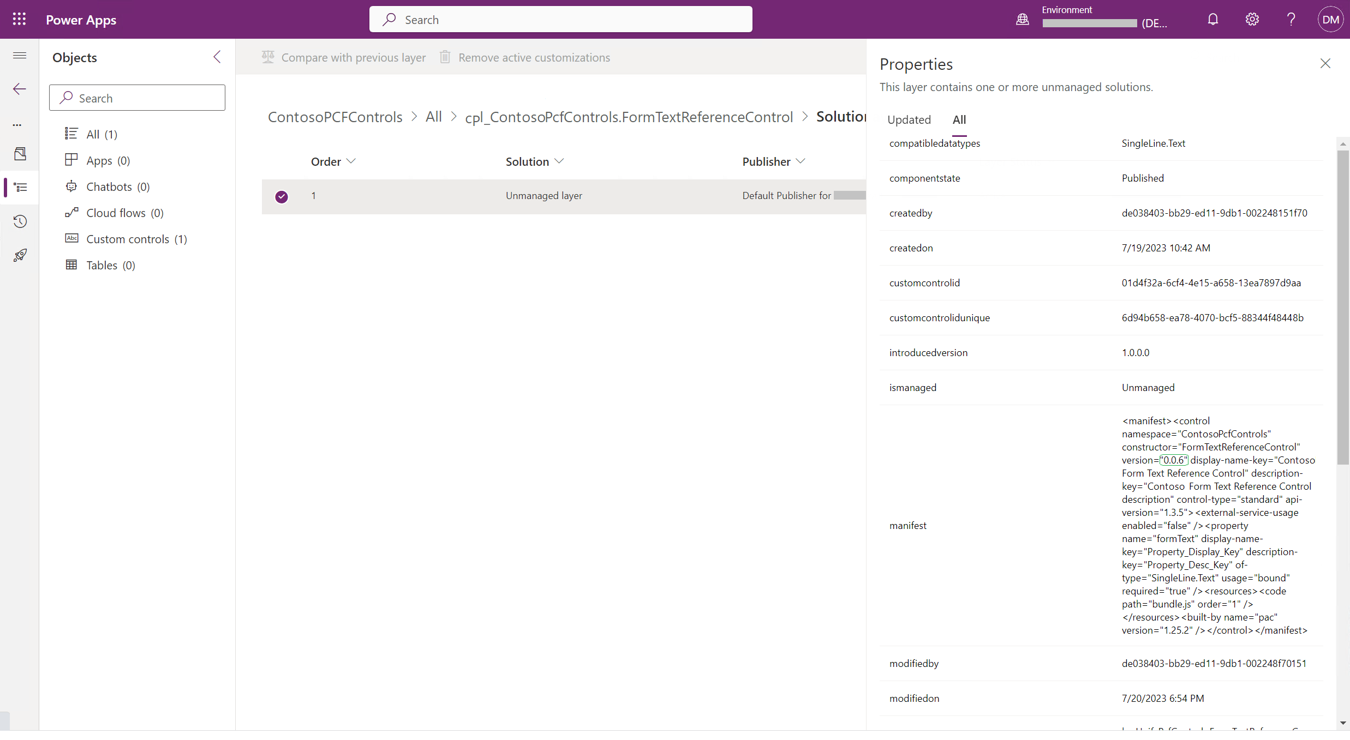Click the Properties panel scrollbar
The width and height of the screenshot is (1350, 740).
[1342, 305]
